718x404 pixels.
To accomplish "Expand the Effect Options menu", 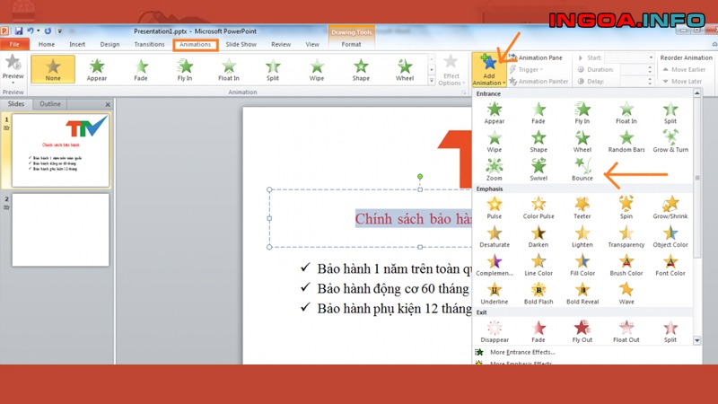I will tap(451, 70).
